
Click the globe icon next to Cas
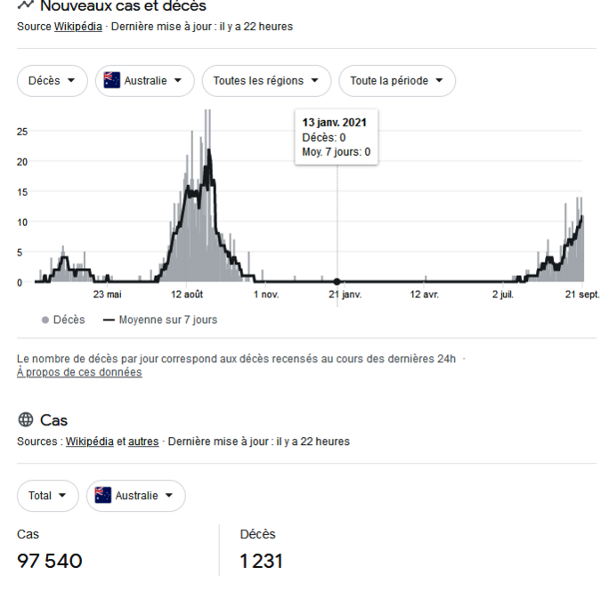coord(25,420)
